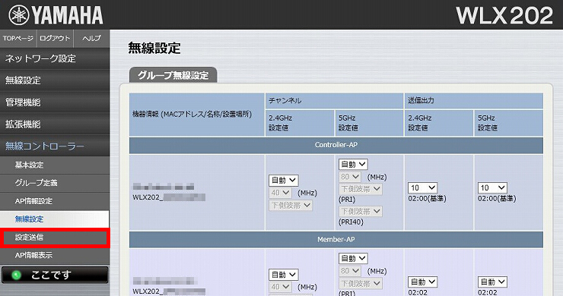Click the 送信出力 column header
563x296 pixels.
point(473,101)
